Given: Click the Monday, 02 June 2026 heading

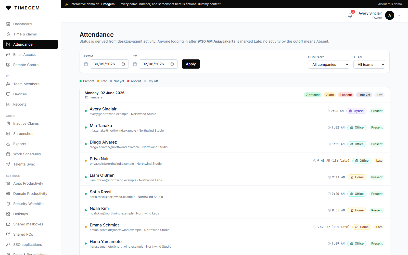Looking at the screenshot, I should point(105,93).
